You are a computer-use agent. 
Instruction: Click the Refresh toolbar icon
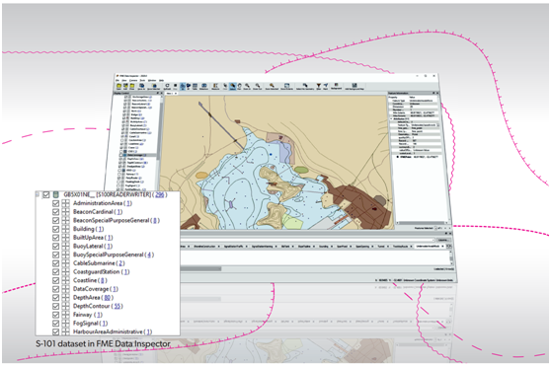tap(167, 86)
